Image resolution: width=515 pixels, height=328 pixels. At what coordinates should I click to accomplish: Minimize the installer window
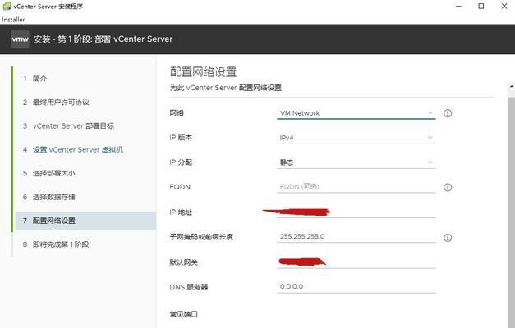[459, 6]
